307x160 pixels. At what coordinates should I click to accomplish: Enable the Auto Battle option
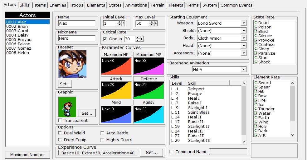[102, 133]
